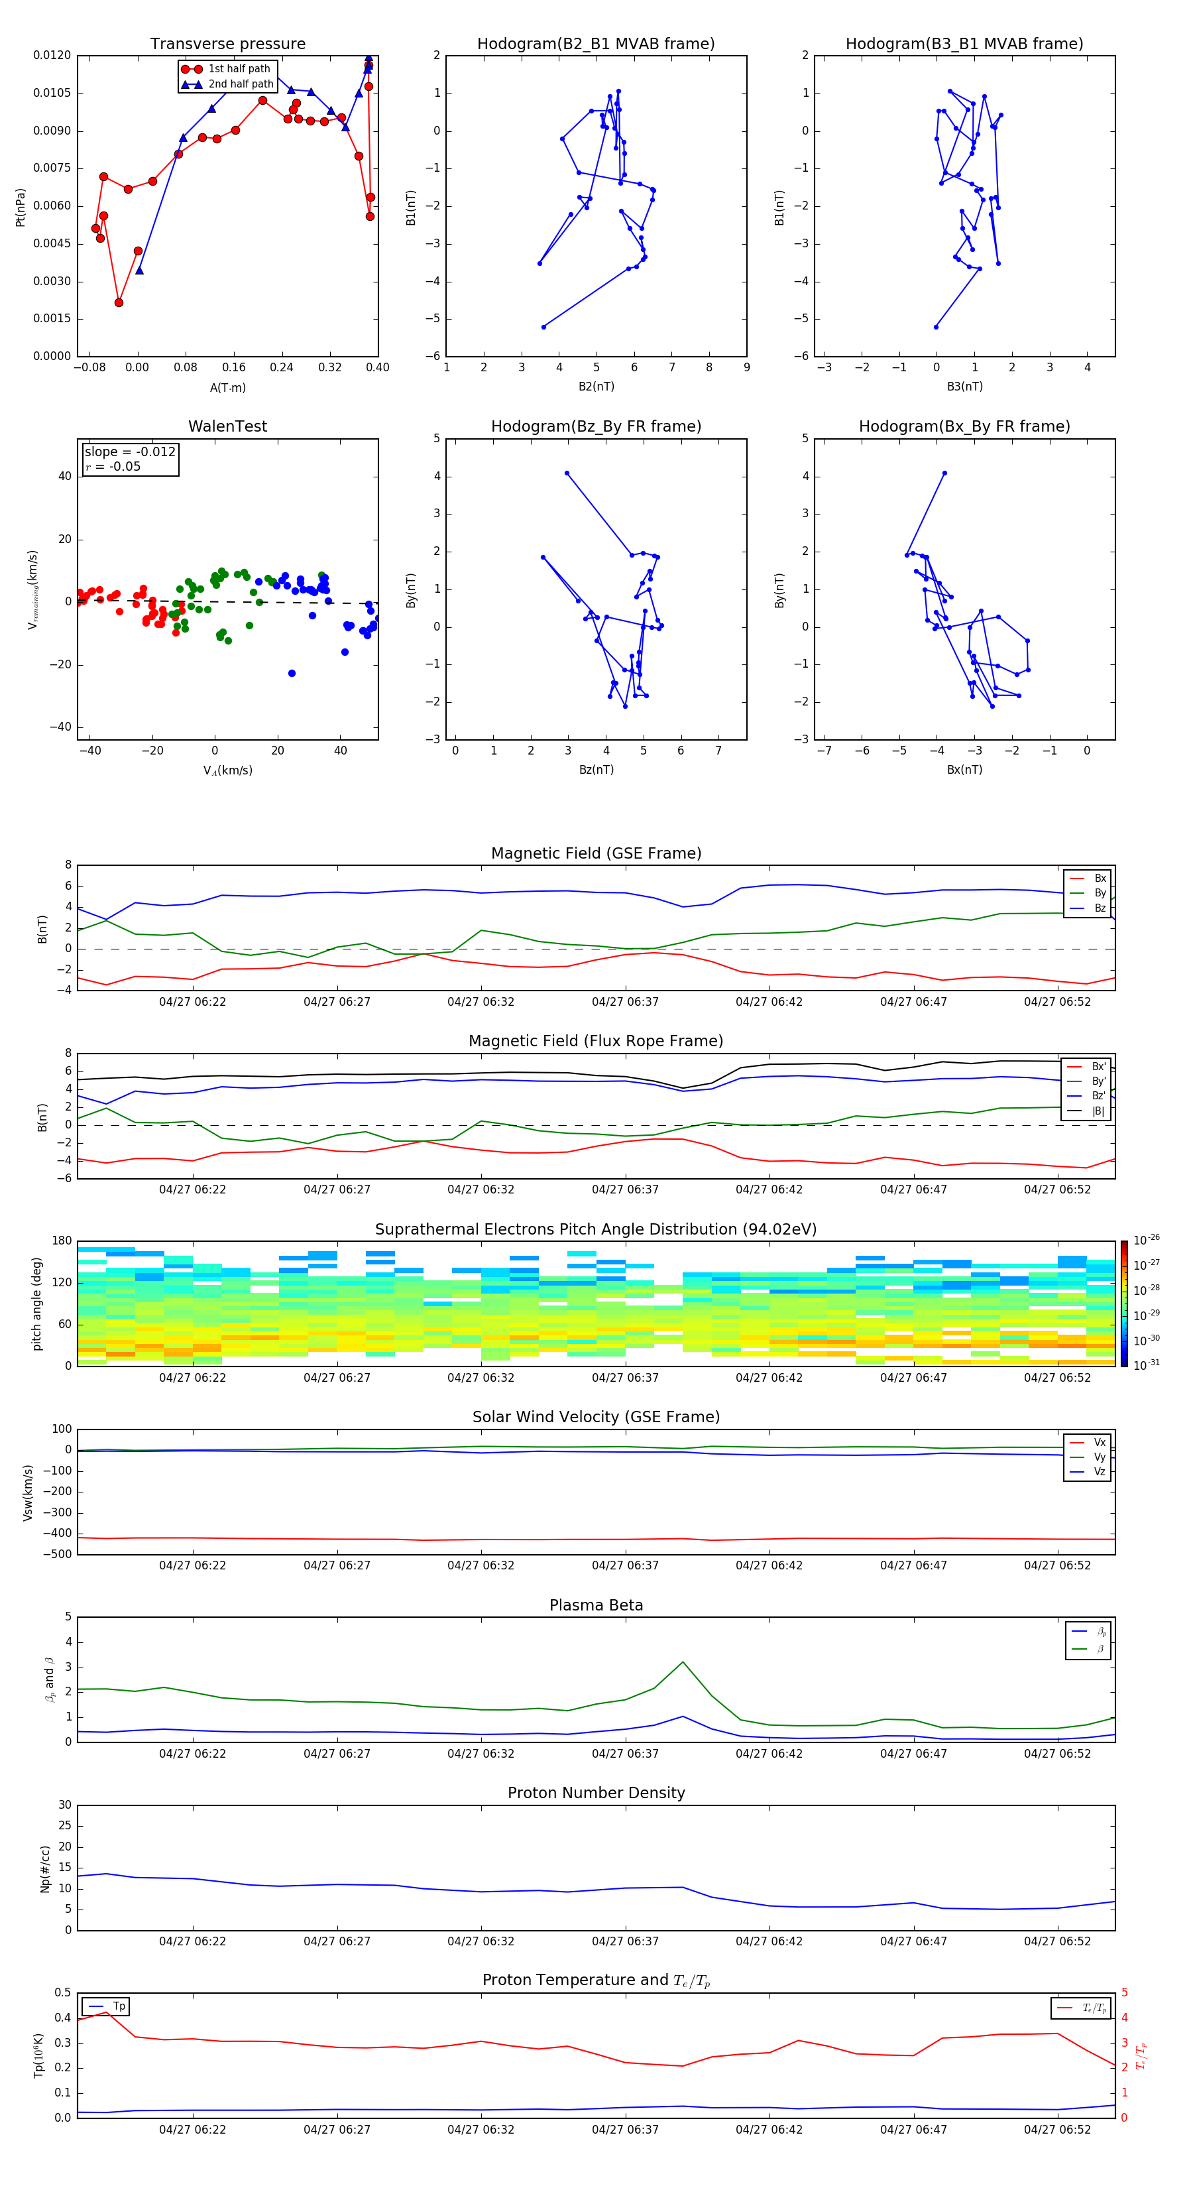Click 'pitch angle (deg)' axis label
This screenshot has width=1193, height=2188.
[x=36, y=1304]
